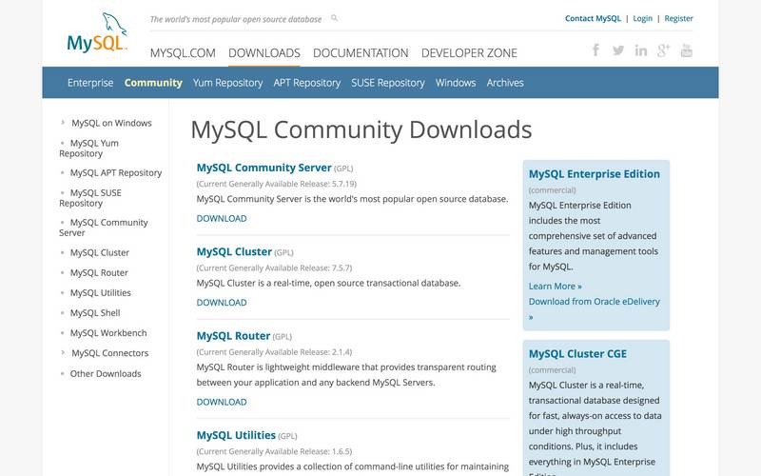Open MySQL Enterprise Edition heading link
761x476 pixels.
click(594, 174)
